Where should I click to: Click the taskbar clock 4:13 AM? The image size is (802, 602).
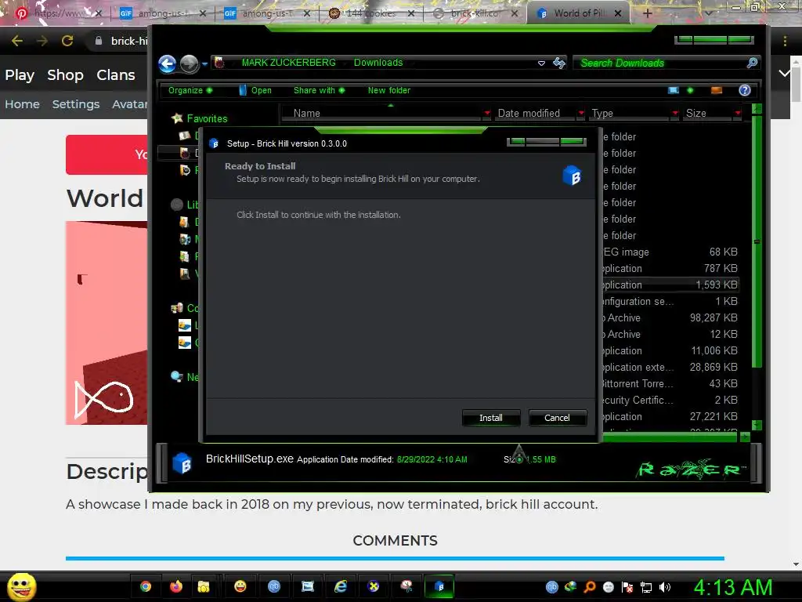(733, 587)
